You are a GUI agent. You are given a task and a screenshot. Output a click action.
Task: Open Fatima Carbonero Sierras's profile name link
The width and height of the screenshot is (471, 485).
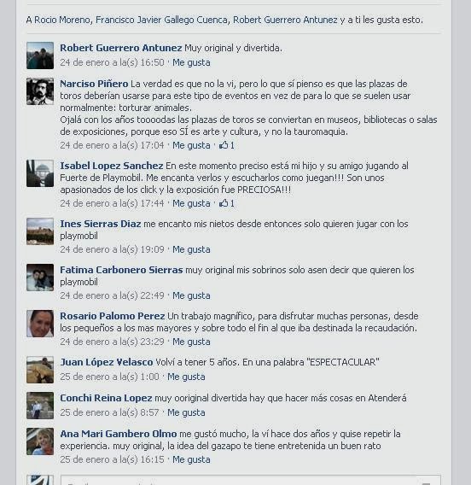pyautogui.click(x=121, y=270)
